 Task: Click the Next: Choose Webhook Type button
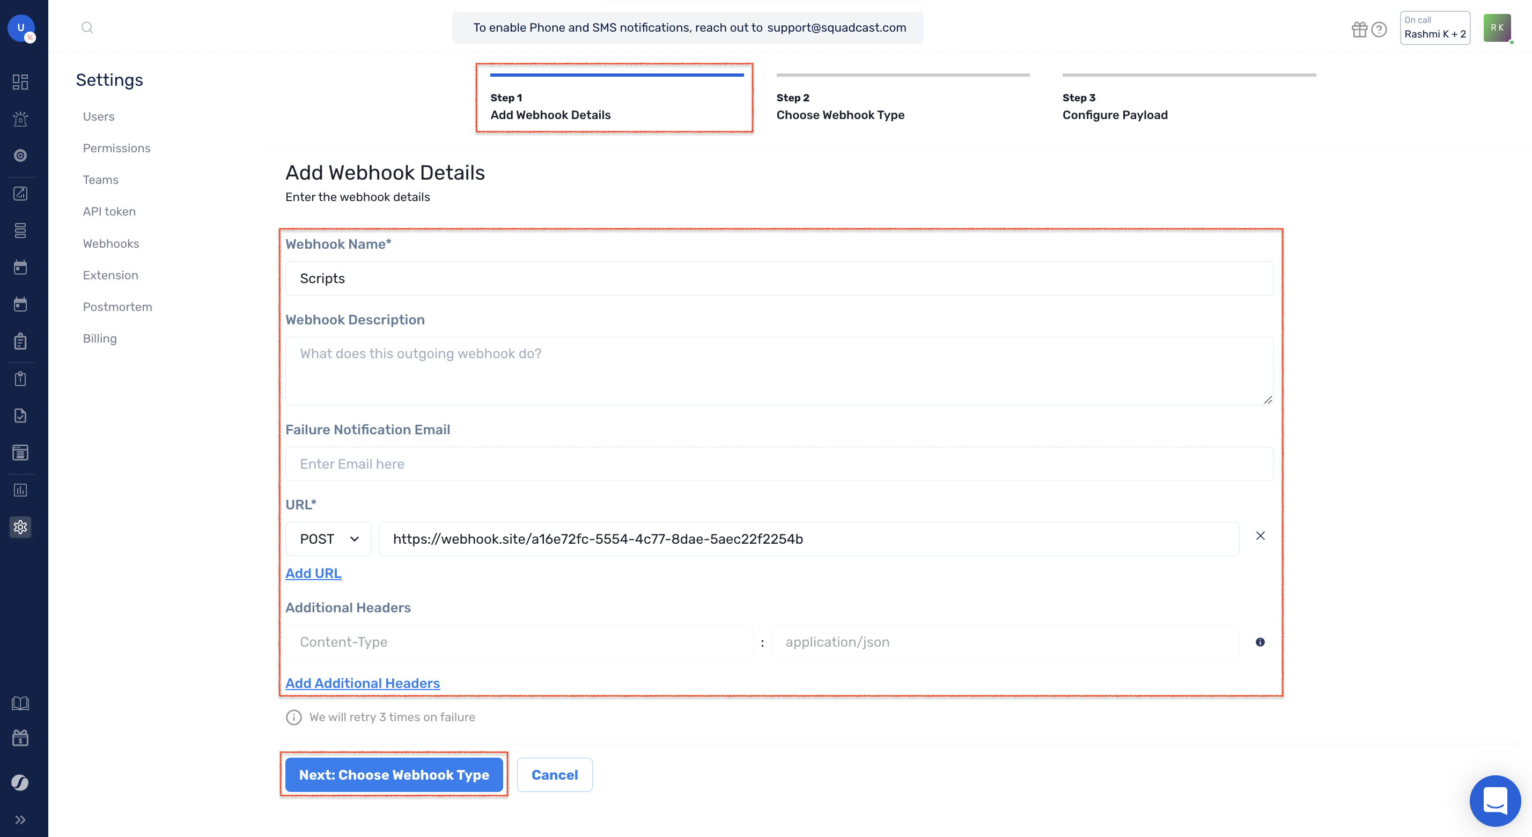[x=394, y=775]
